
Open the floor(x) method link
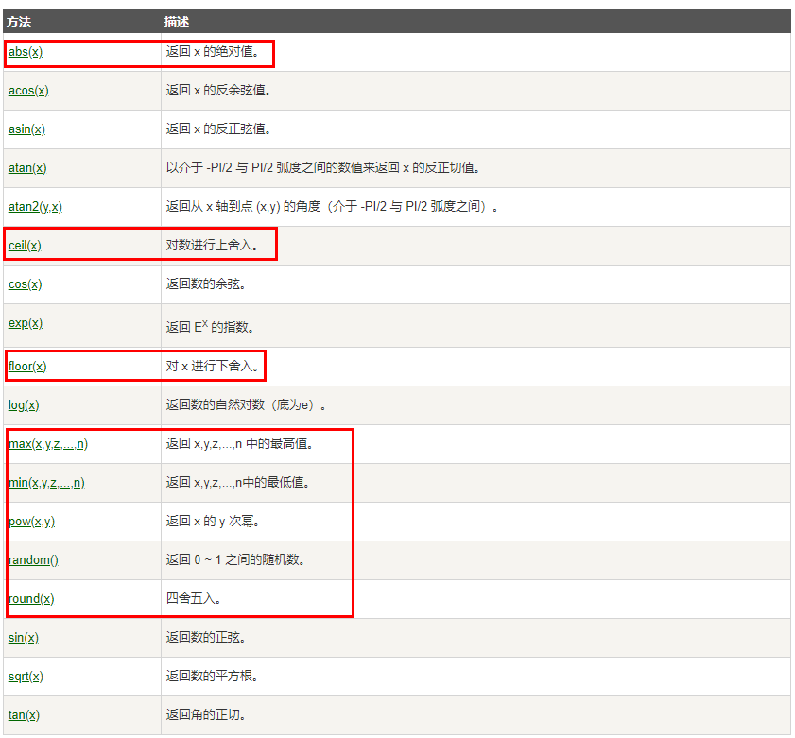[27, 366]
